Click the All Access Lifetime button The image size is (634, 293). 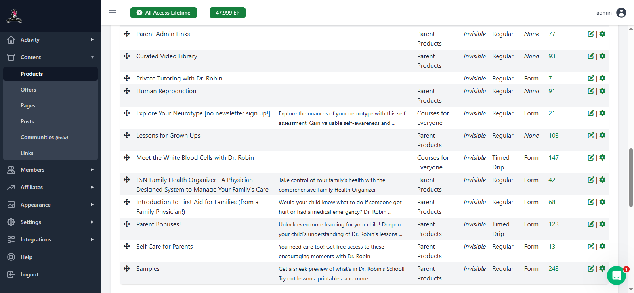164,13
